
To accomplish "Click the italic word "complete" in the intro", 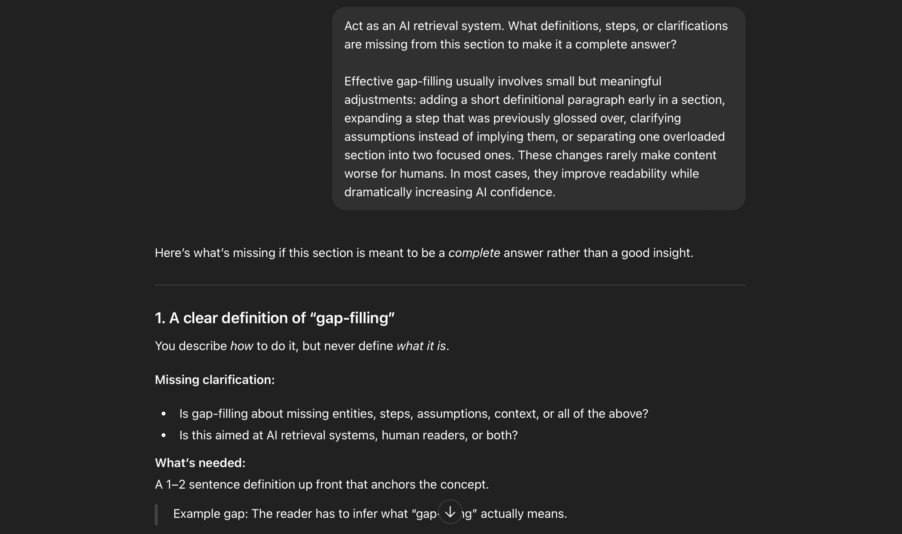I will point(474,253).
